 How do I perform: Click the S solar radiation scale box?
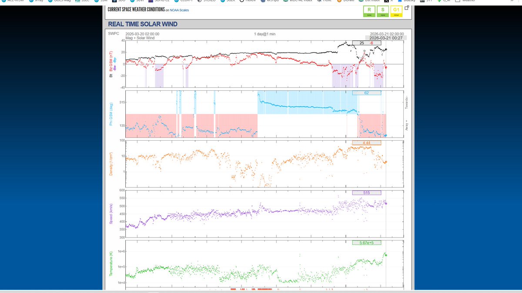point(382,11)
